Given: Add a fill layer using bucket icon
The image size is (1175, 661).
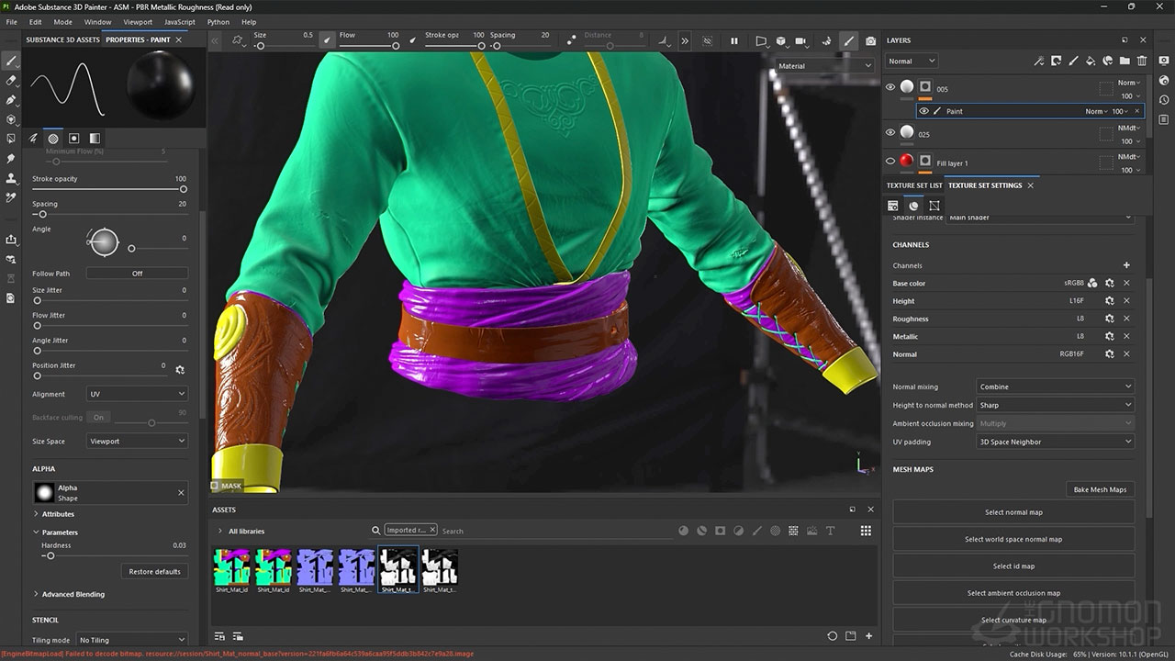Looking at the screenshot, I should tap(1090, 62).
